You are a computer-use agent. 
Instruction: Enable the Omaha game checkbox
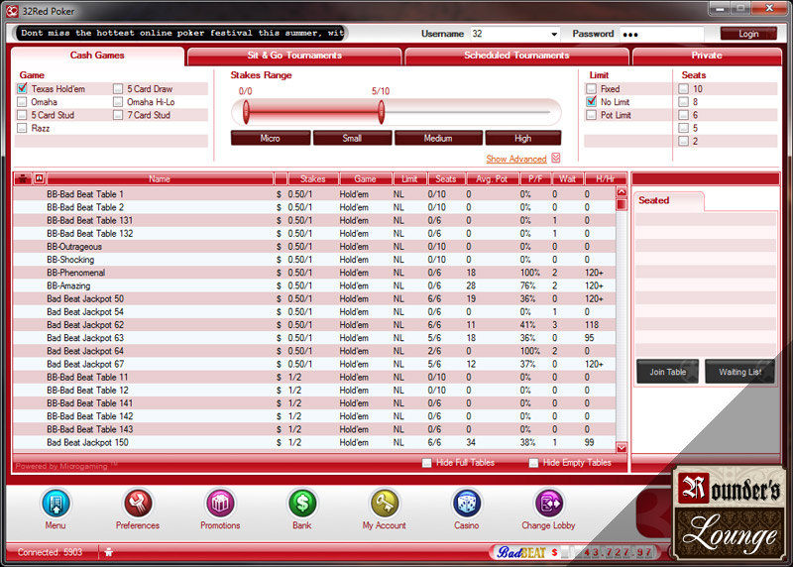pos(22,102)
